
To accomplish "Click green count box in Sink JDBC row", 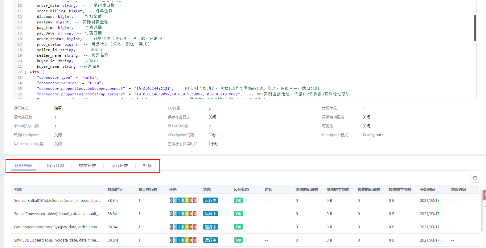I will coord(183,240).
